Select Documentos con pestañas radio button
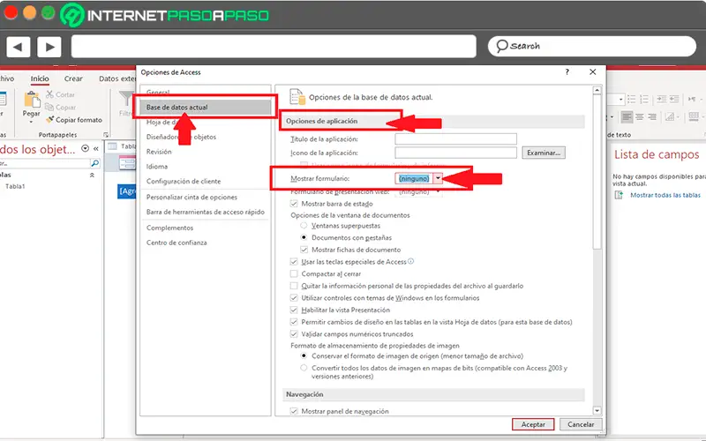 pos(304,237)
